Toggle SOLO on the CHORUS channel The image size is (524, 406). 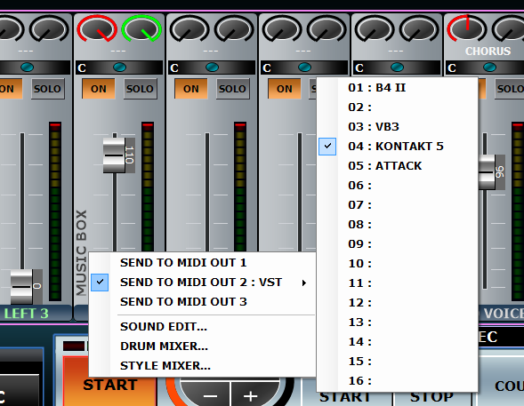coord(509,89)
